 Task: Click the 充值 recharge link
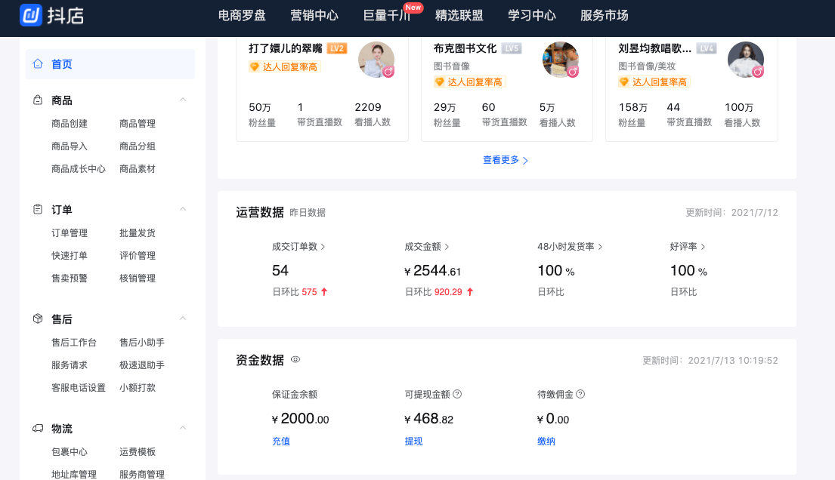pos(281,441)
